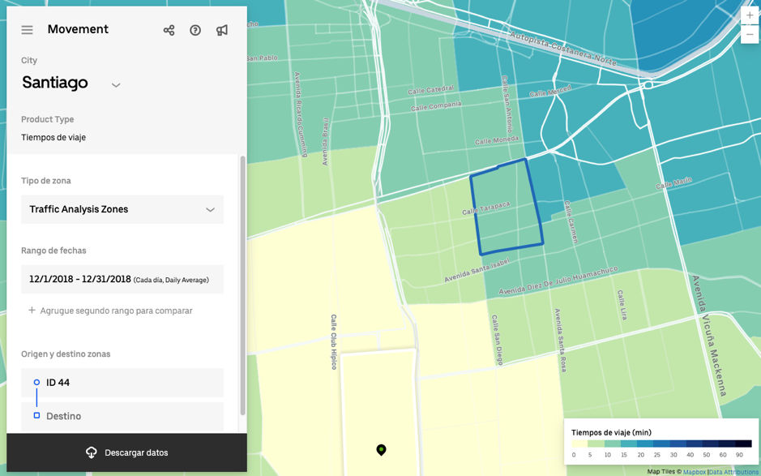Viewport: 761px width, 476px height.
Task: Click the download cloud icon
Action: (x=92, y=452)
